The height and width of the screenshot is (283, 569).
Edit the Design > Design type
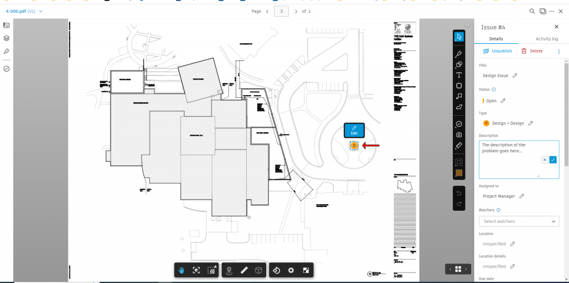pos(531,123)
